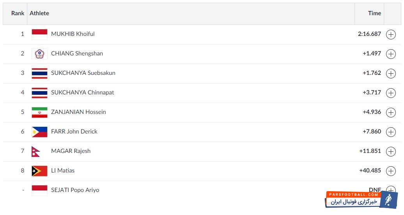Sort by the Time column header

tap(374, 13)
